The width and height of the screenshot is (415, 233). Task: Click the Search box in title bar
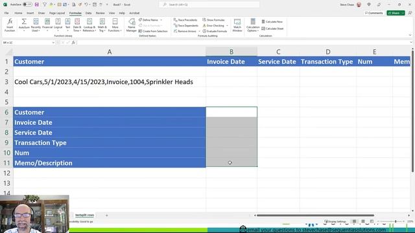pyautogui.click(x=209, y=5)
